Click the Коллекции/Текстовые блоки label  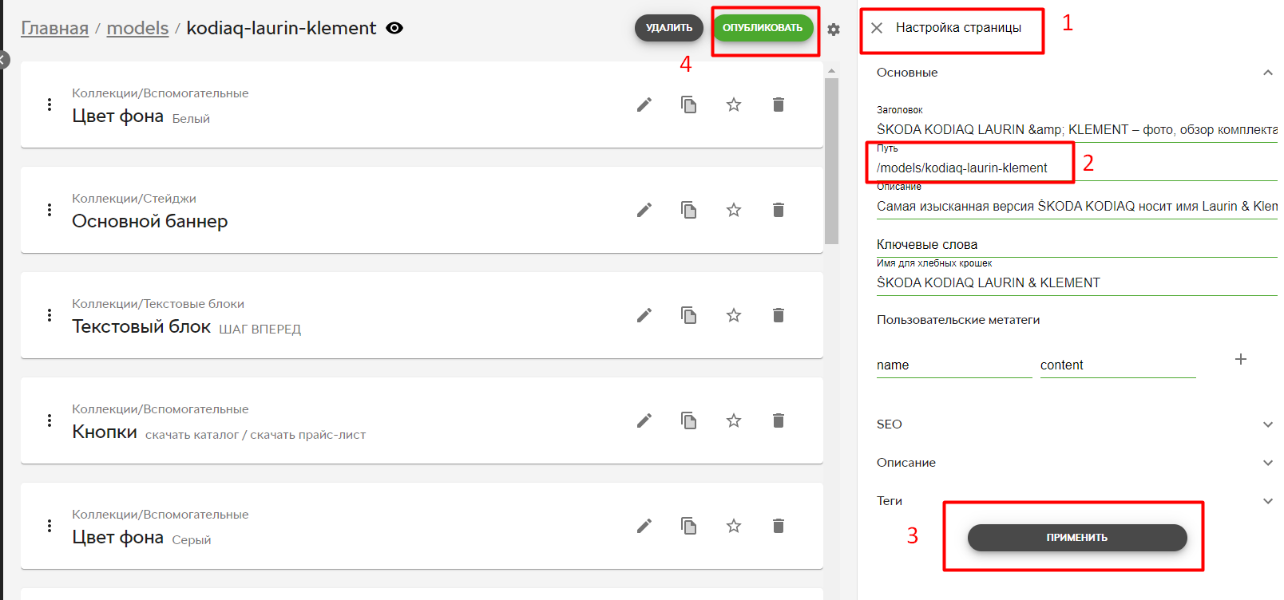(x=158, y=304)
